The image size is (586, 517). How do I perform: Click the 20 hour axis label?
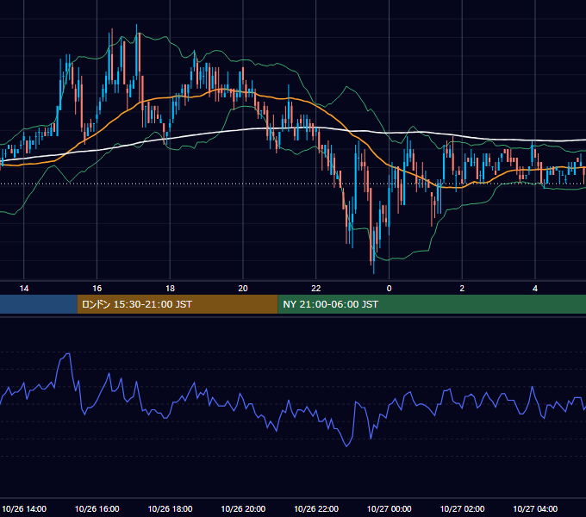243,289
